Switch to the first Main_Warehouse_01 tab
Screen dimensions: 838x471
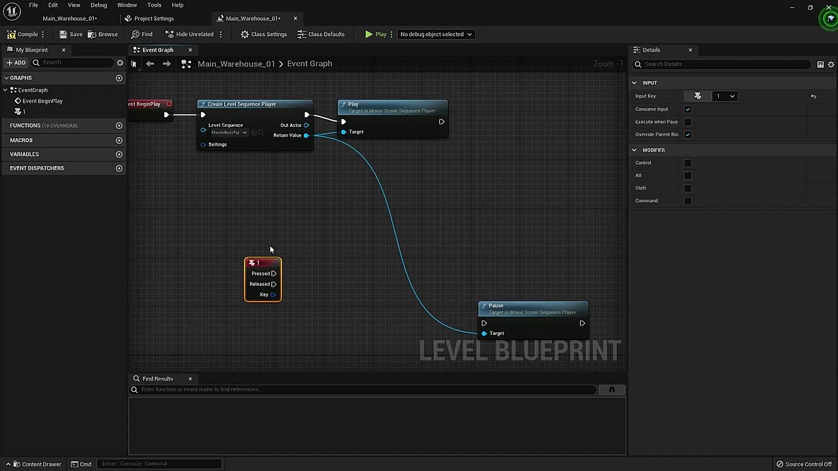pyautogui.click(x=69, y=18)
